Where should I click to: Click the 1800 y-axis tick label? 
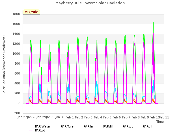pyautogui.click(x=16, y=14)
